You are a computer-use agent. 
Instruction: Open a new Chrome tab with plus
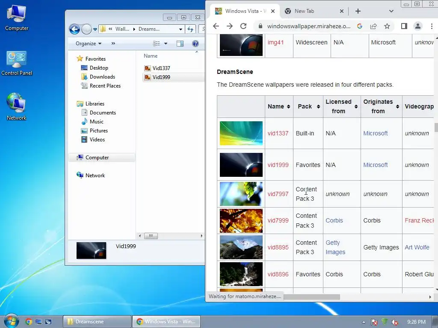click(x=358, y=11)
